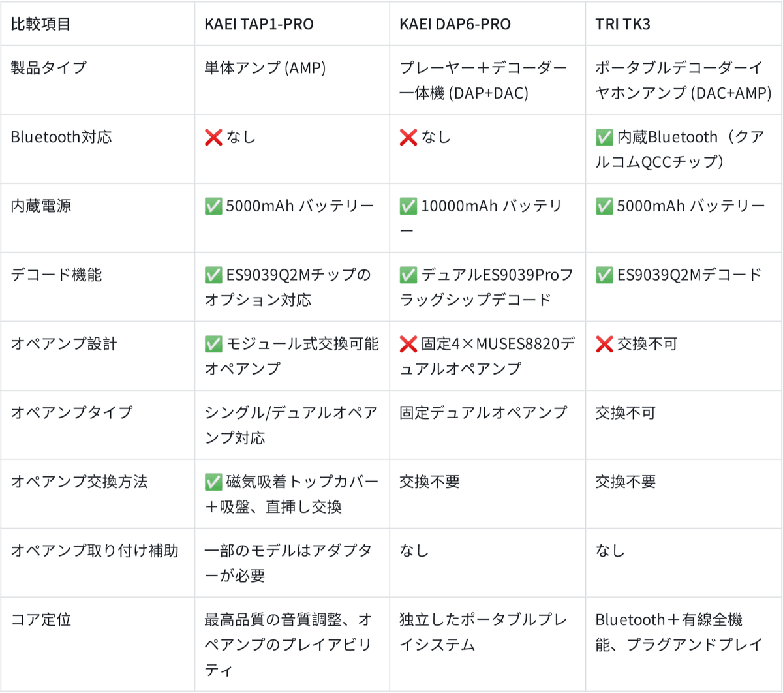
Task: Click the オペアンプ取り付け補助 row label
Action: tap(94, 551)
